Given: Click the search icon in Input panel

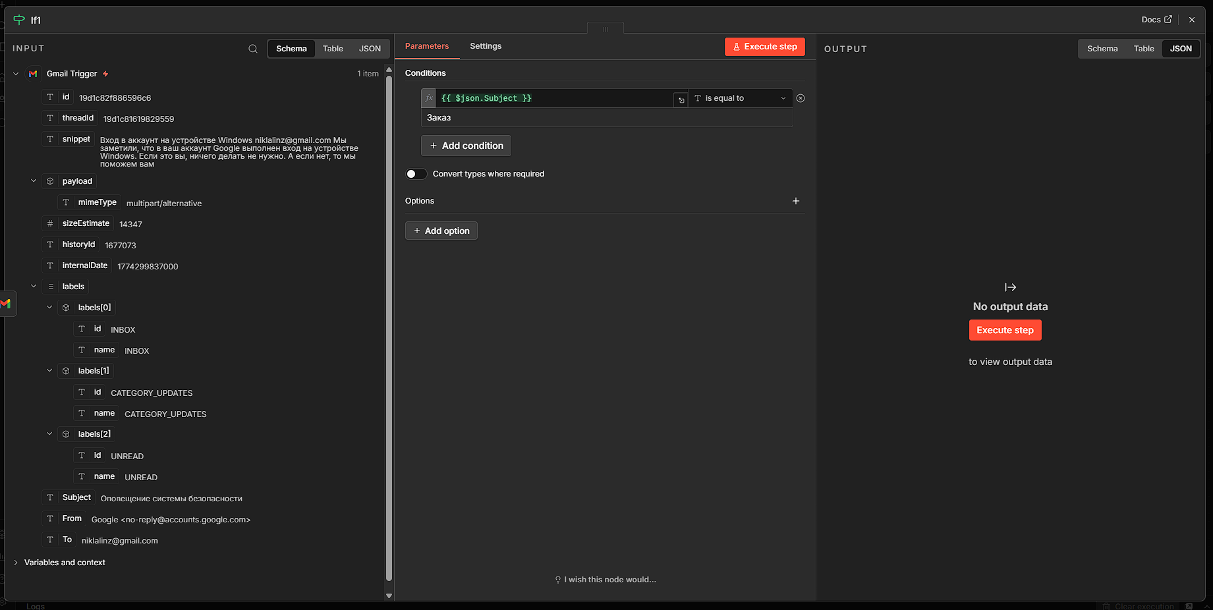Looking at the screenshot, I should point(253,49).
